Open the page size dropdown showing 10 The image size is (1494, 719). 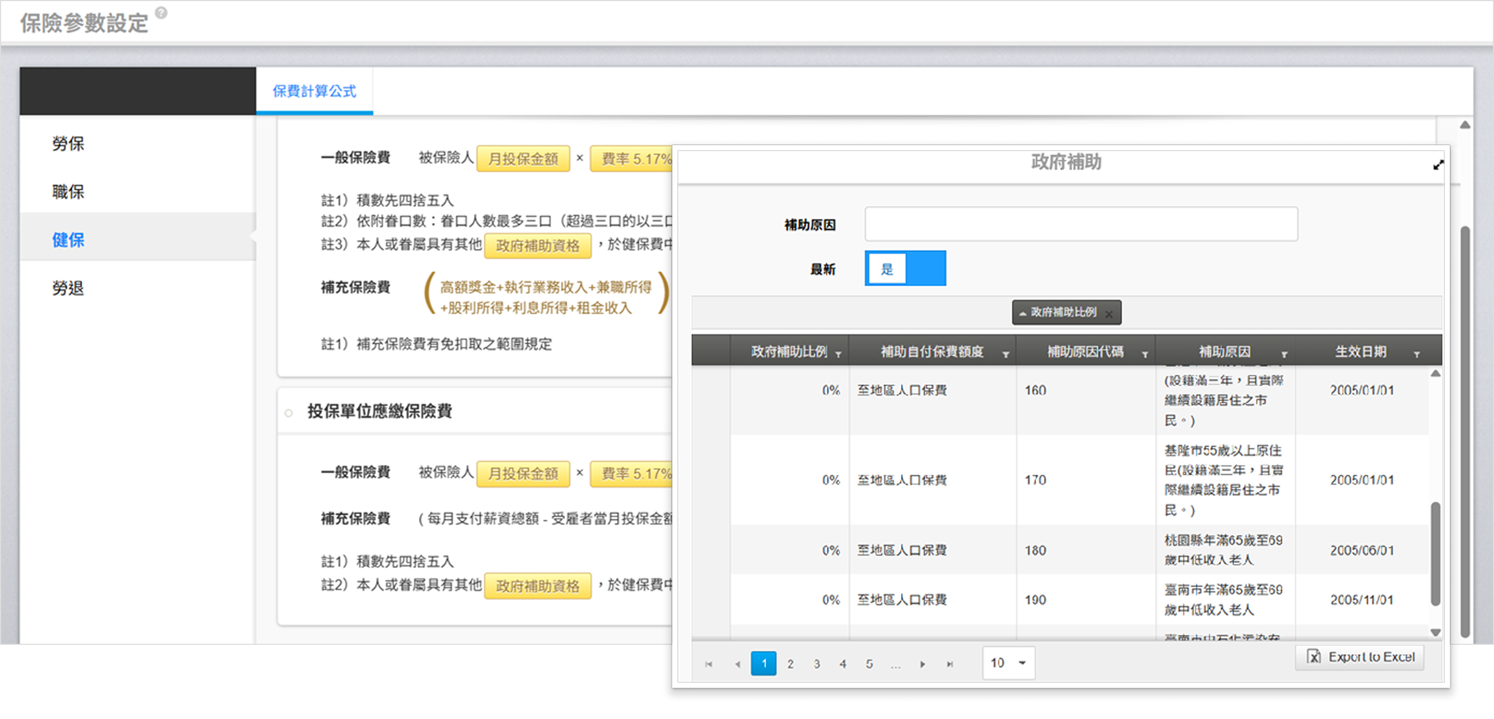[x=1008, y=663]
